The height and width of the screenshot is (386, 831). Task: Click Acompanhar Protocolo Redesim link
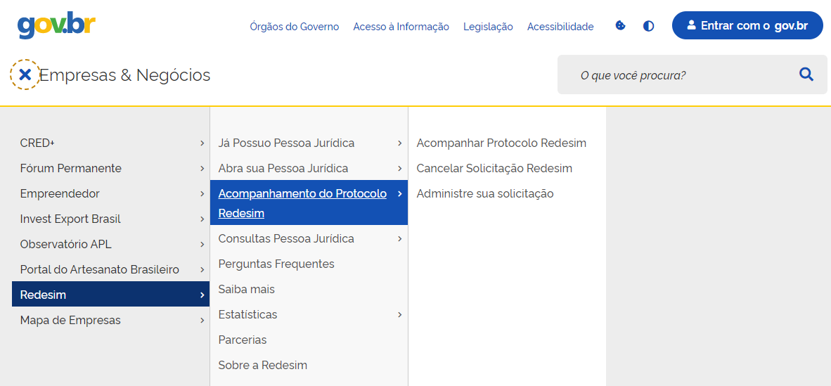(x=501, y=143)
